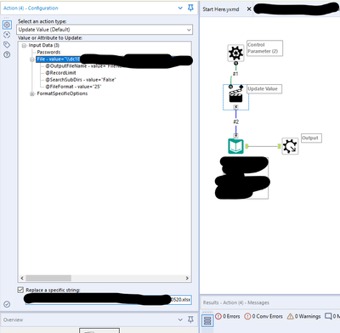Toggle the Replace a specific string checkbox
The image size is (340, 333).
pos(20,290)
